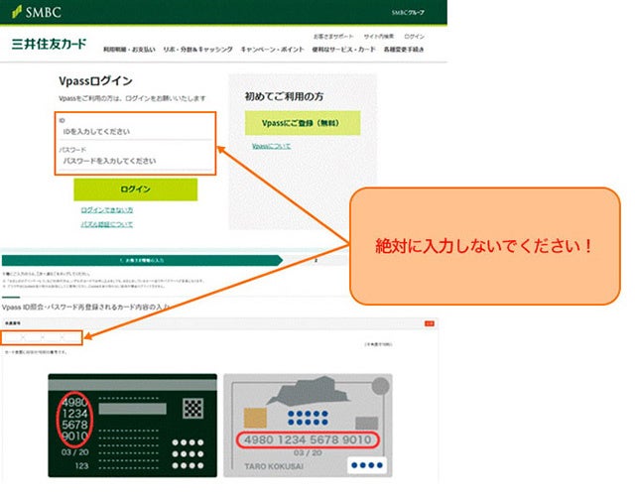Click the Vpassにご登録(無料) button
This screenshot has height=500, width=635.
pyautogui.click(x=303, y=123)
